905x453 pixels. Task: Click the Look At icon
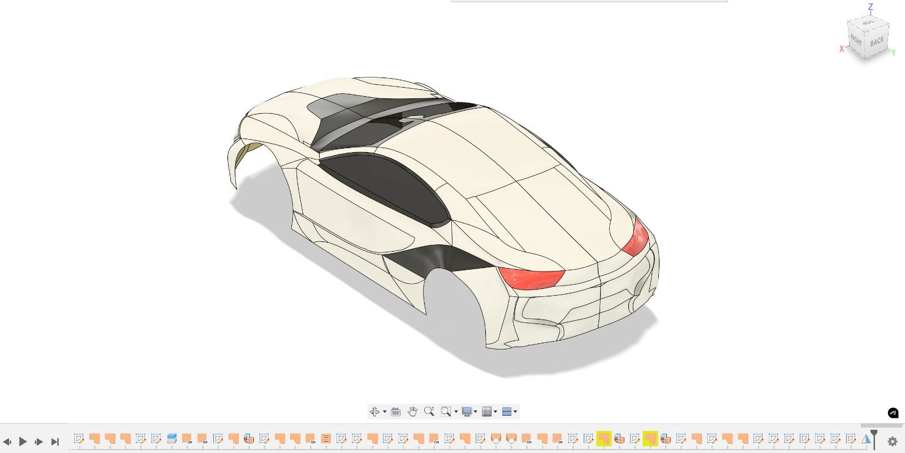[396, 412]
